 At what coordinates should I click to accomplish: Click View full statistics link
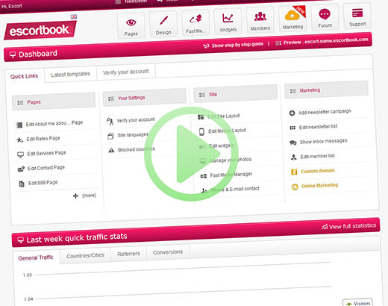[349, 226]
